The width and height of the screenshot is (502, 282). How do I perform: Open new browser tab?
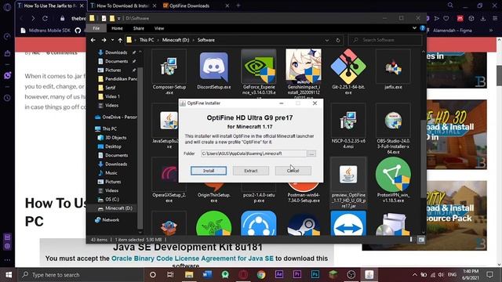tap(238, 5)
